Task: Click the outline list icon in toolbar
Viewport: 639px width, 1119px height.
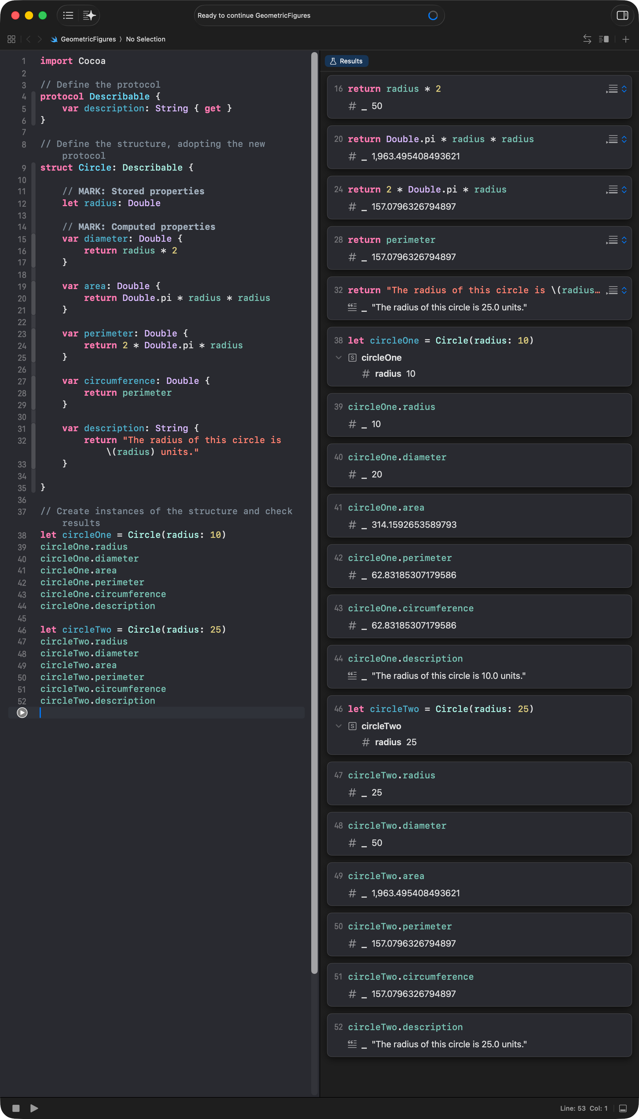Action: pos(68,15)
